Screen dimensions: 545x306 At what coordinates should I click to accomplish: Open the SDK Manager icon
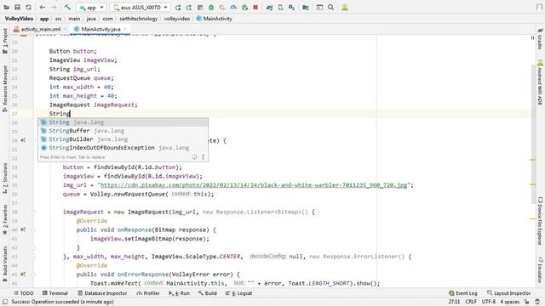(x=291, y=8)
